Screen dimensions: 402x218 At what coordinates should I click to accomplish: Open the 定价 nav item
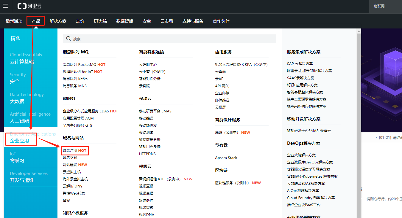[x=80, y=21]
